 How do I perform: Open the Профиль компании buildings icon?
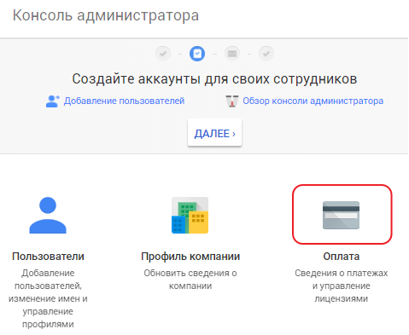190,215
